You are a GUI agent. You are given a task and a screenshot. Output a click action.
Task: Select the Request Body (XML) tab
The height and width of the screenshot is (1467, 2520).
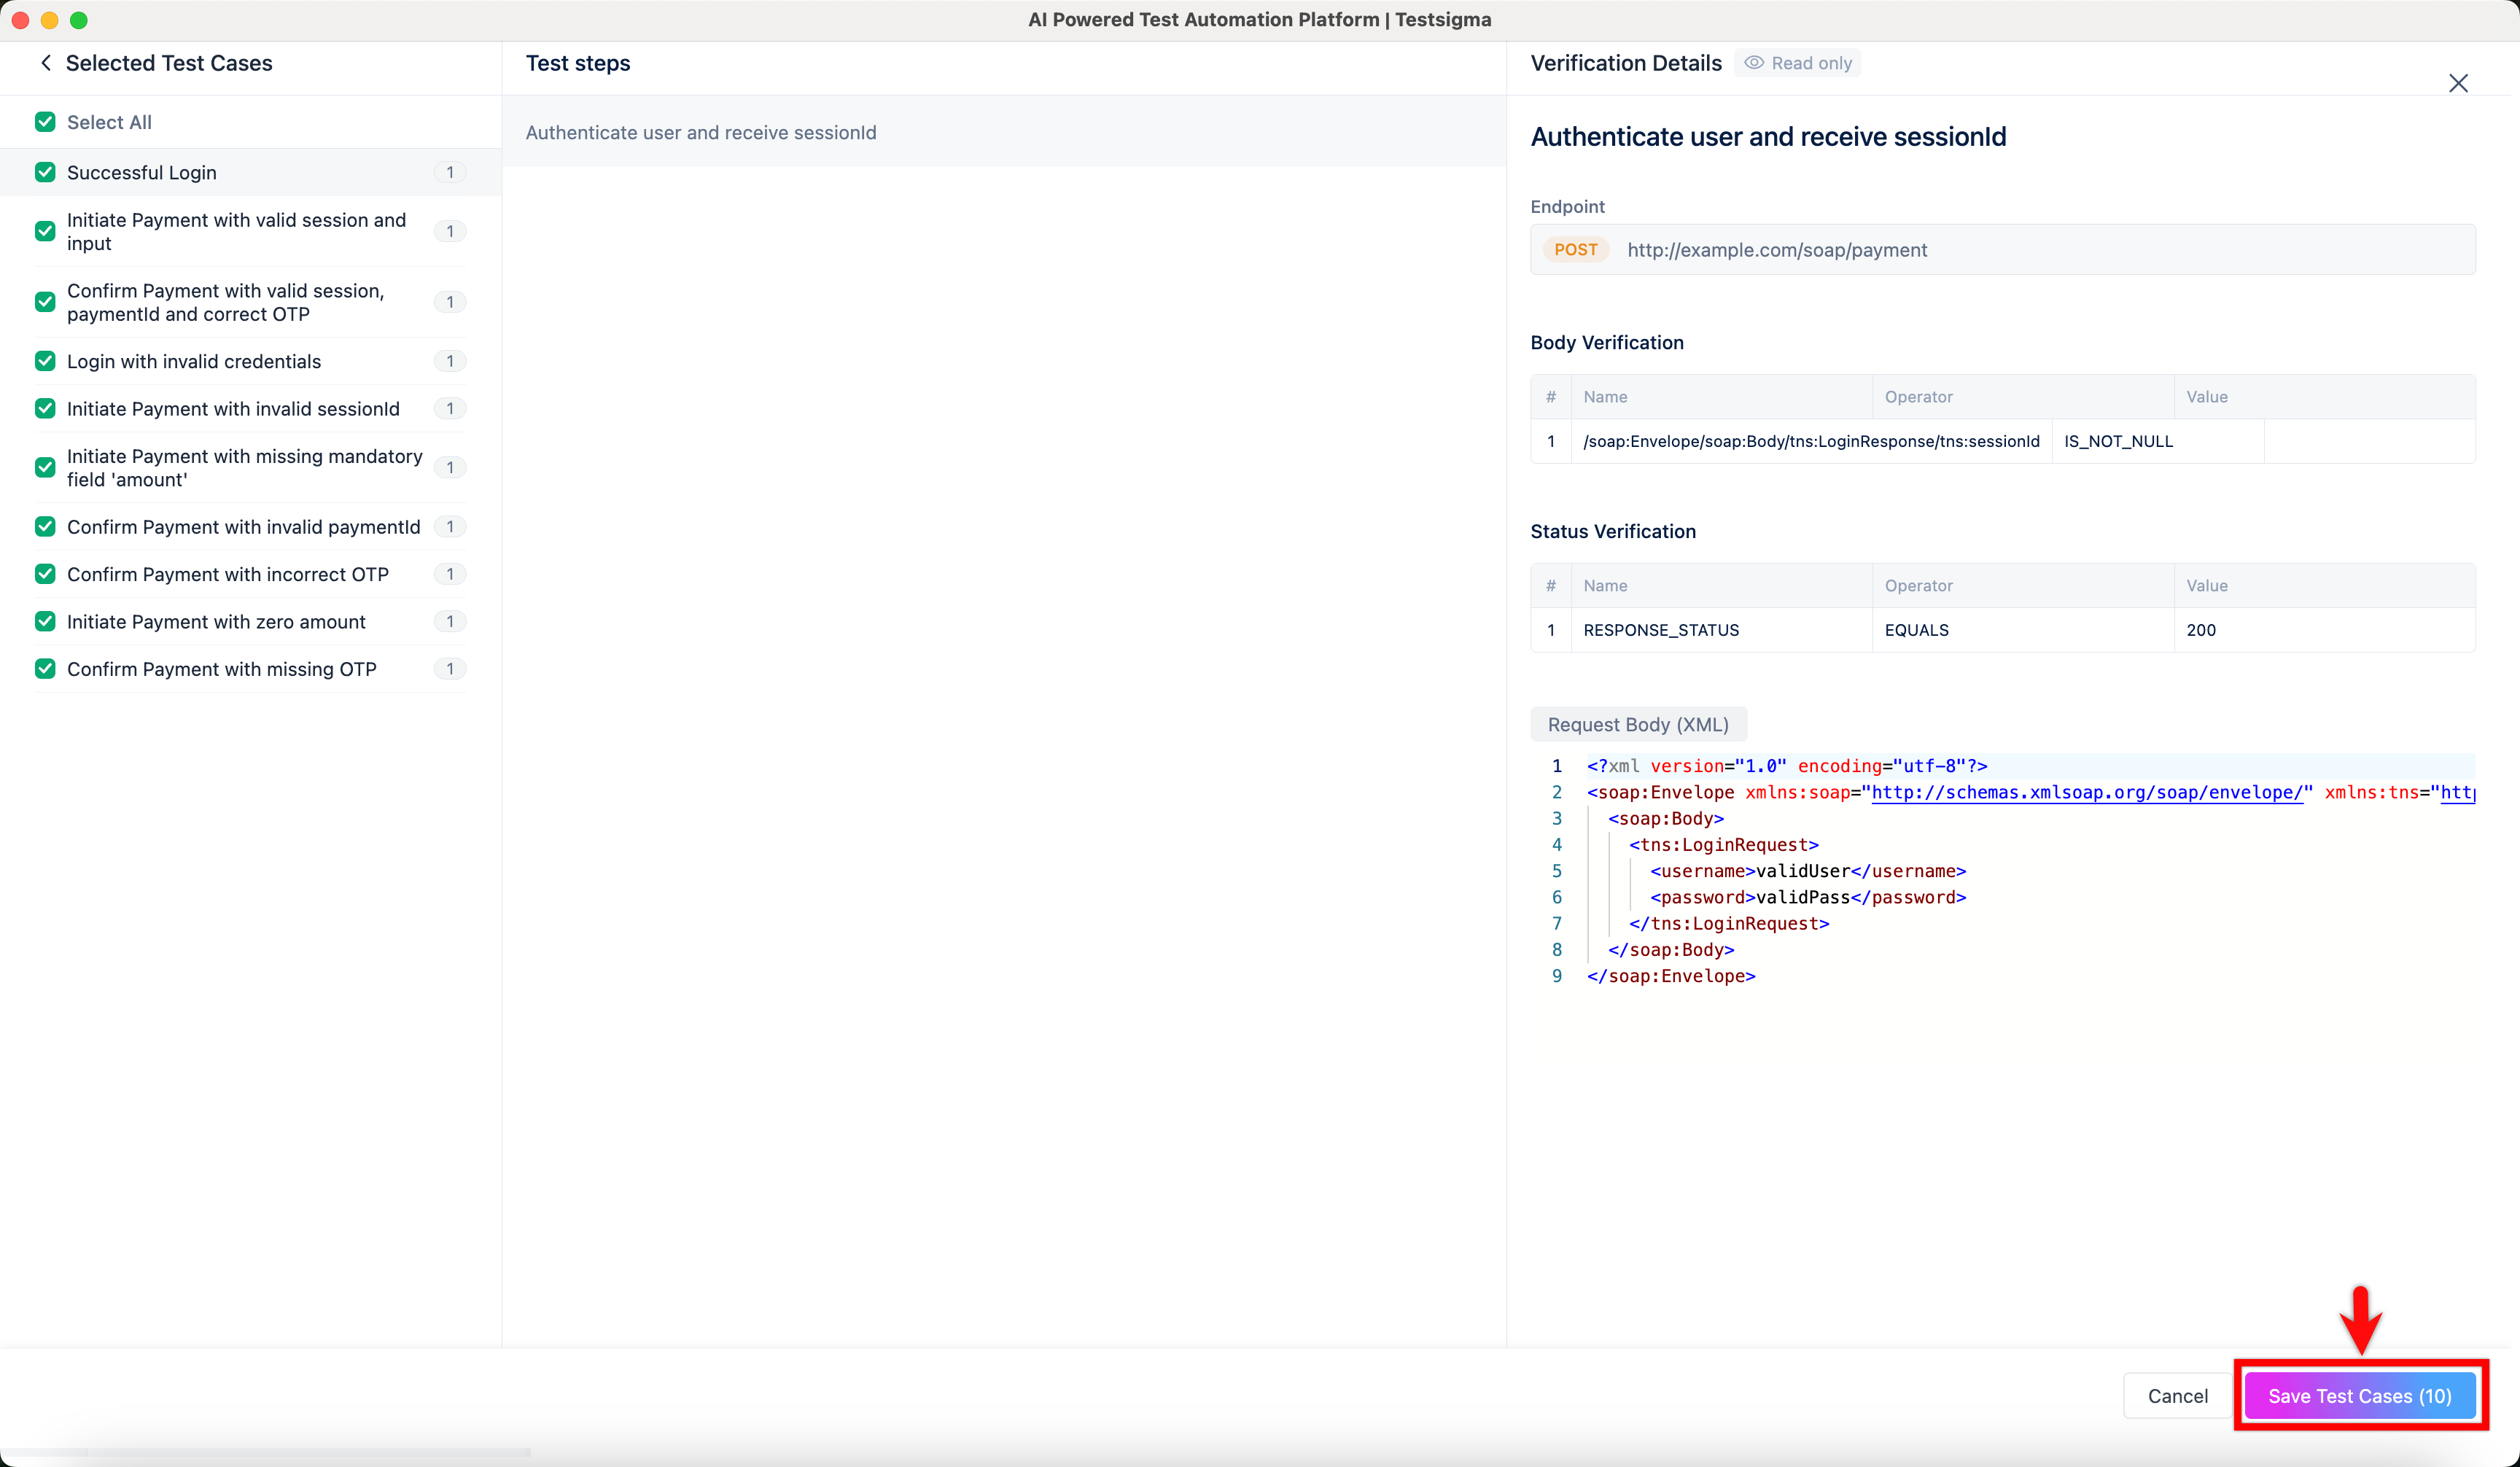1637,724
